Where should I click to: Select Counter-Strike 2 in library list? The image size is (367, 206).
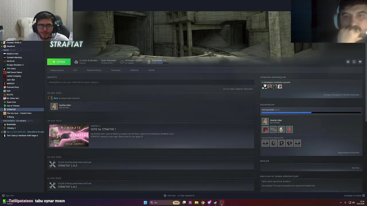pos(14,43)
